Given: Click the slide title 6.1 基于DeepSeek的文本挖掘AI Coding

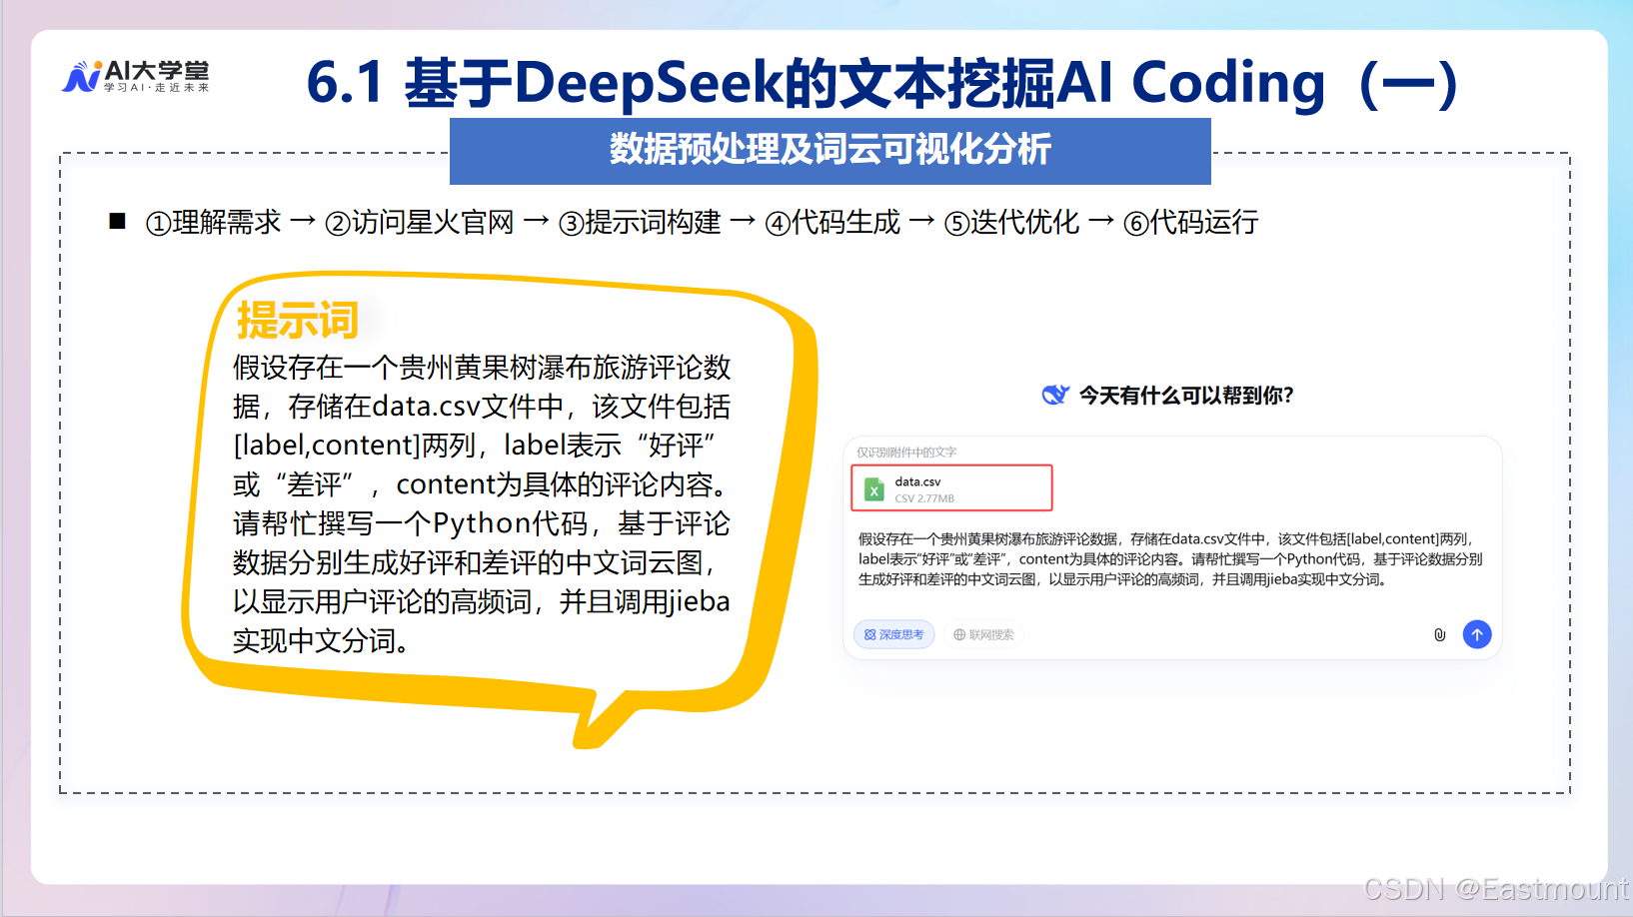Looking at the screenshot, I should (883, 82).
